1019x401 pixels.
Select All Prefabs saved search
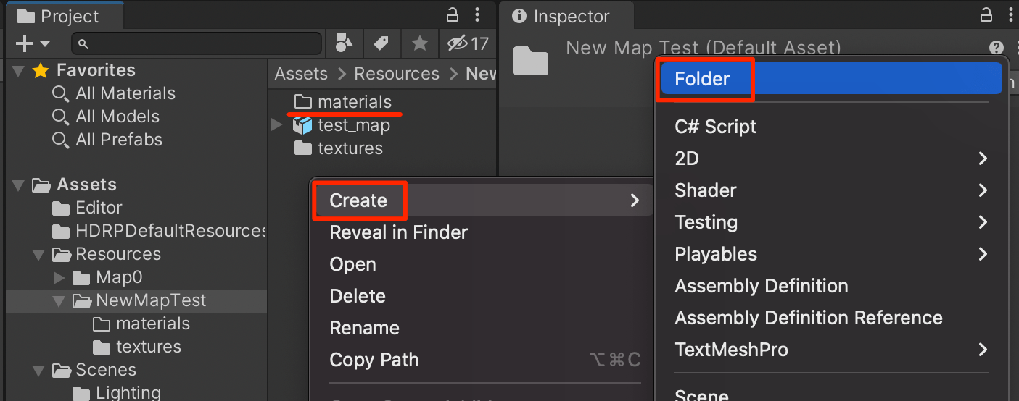pos(119,140)
